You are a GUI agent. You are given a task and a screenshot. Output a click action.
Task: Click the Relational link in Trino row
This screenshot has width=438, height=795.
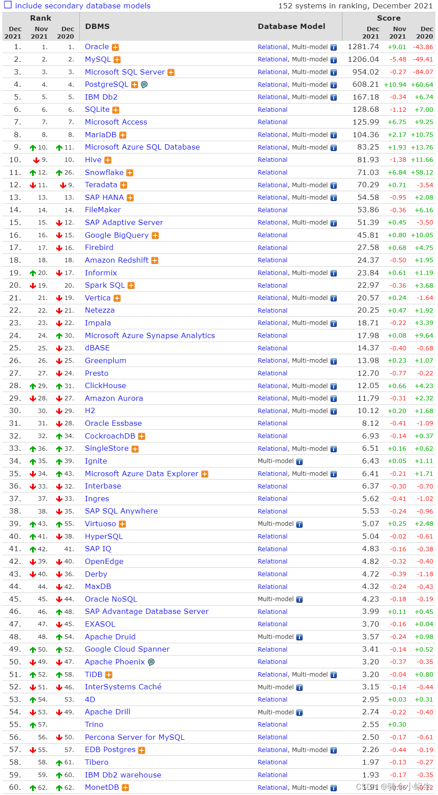[x=273, y=724]
